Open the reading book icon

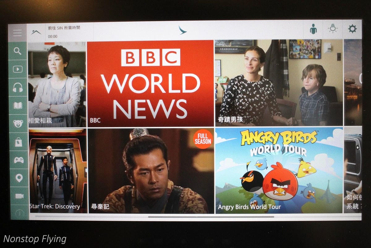coord(18,105)
